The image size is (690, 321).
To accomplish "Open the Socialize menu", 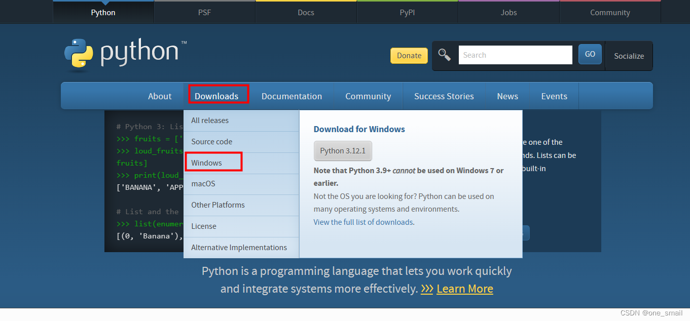I will [629, 56].
